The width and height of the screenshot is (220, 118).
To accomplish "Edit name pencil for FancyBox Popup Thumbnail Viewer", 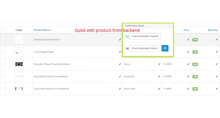I will pyautogui.click(x=120, y=64).
